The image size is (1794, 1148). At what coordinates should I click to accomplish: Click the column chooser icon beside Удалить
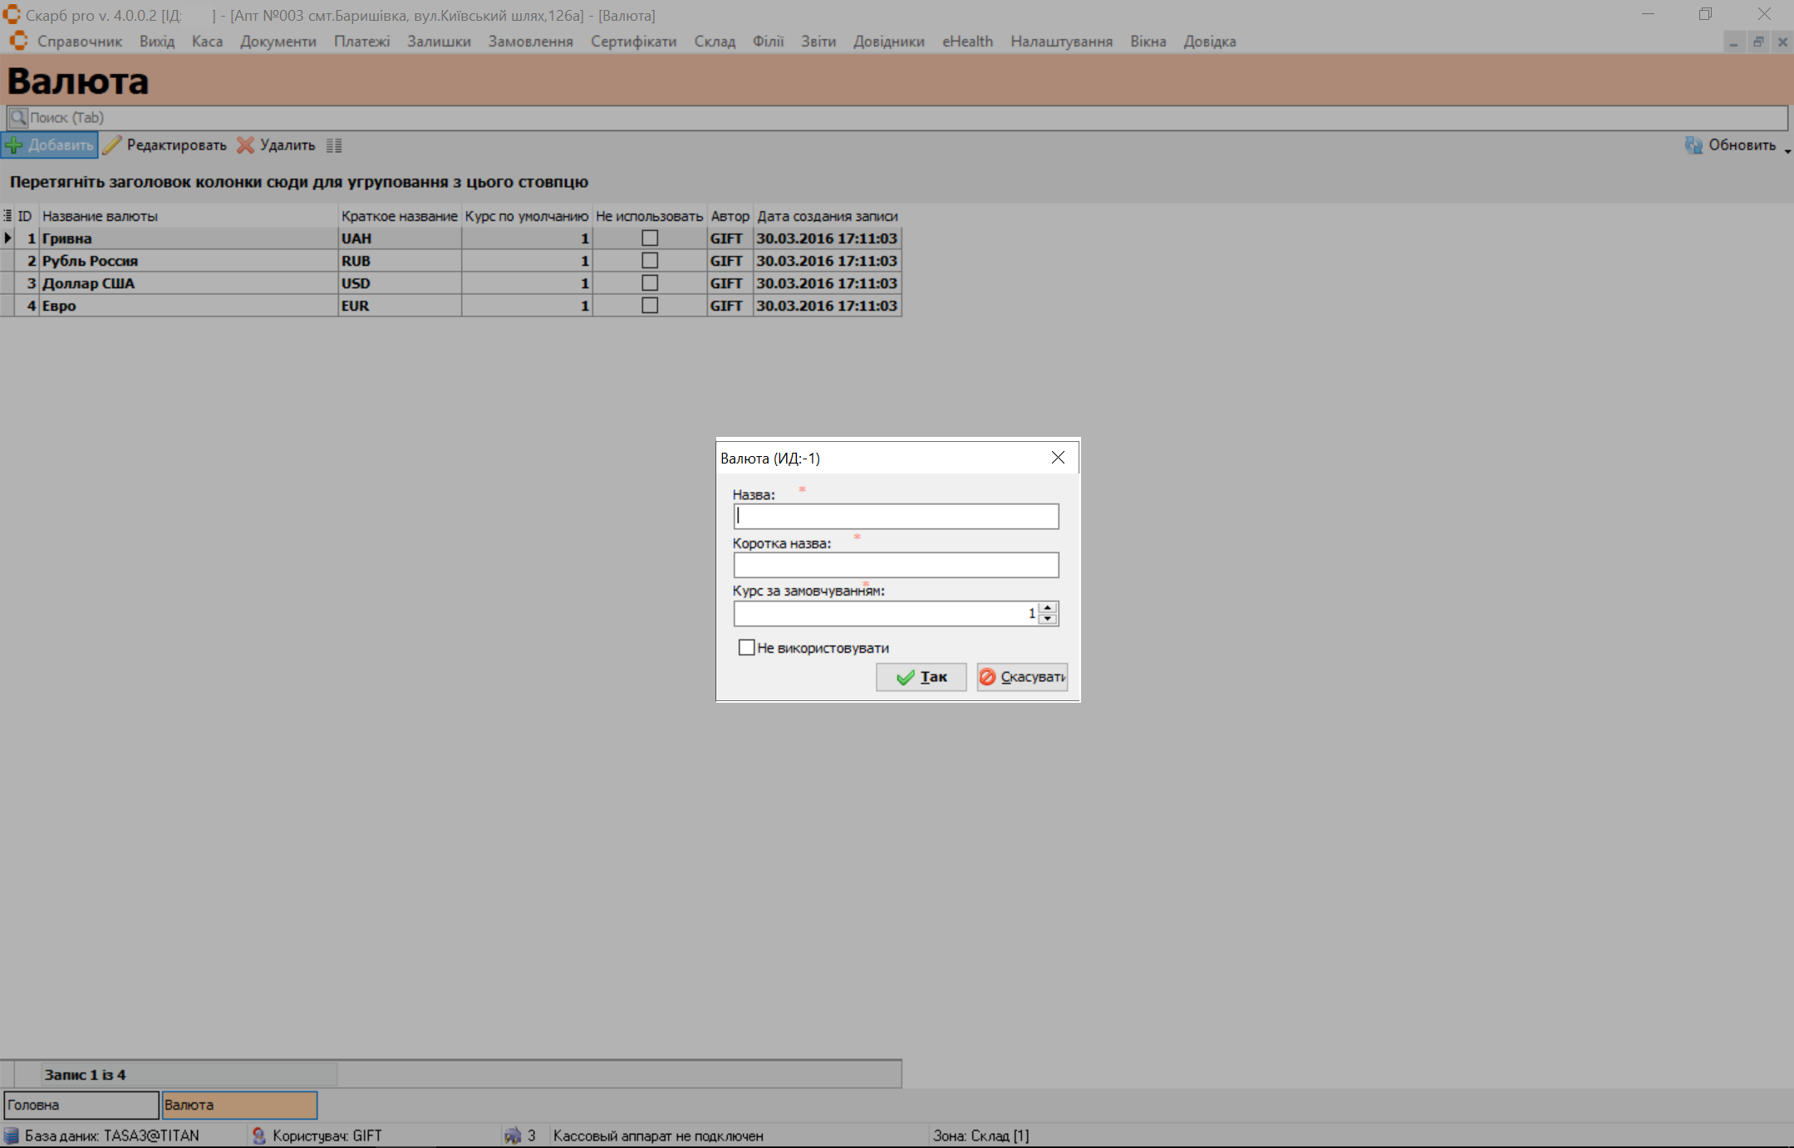pyautogui.click(x=334, y=145)
